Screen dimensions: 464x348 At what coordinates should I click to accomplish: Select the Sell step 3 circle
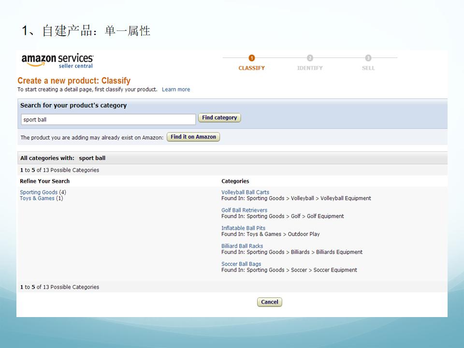[x=368, y=58]
